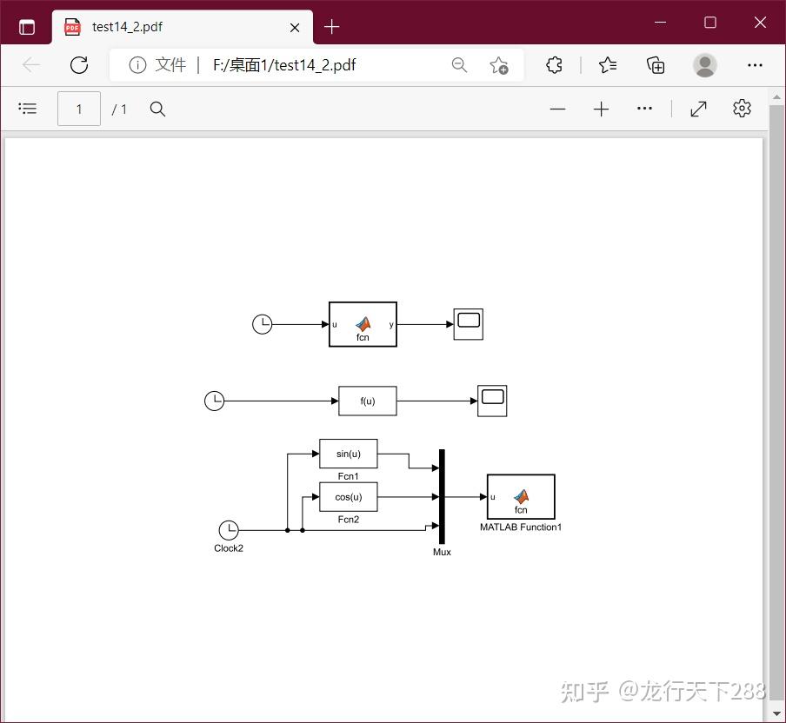Open the browser profile icon
786x723 pixels.
tap(704, 65)
